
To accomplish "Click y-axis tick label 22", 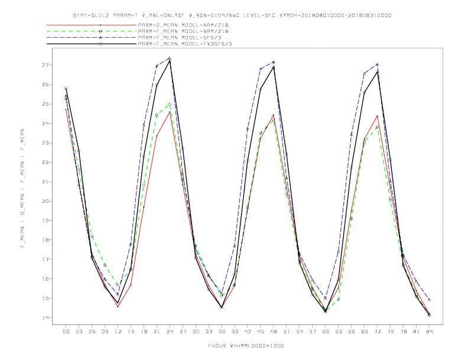I will pos(44,162).
